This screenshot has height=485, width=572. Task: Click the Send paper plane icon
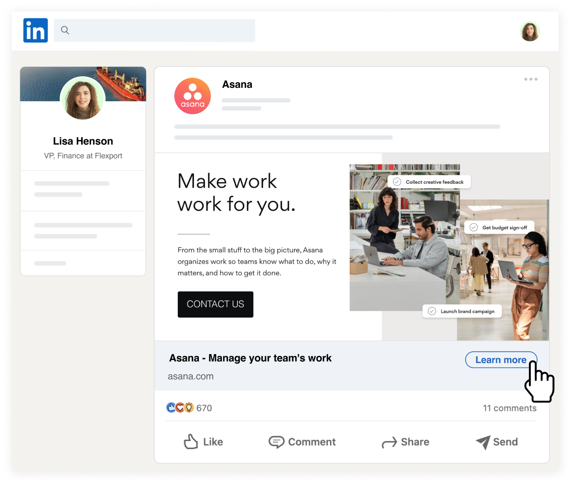click(483, 442)
